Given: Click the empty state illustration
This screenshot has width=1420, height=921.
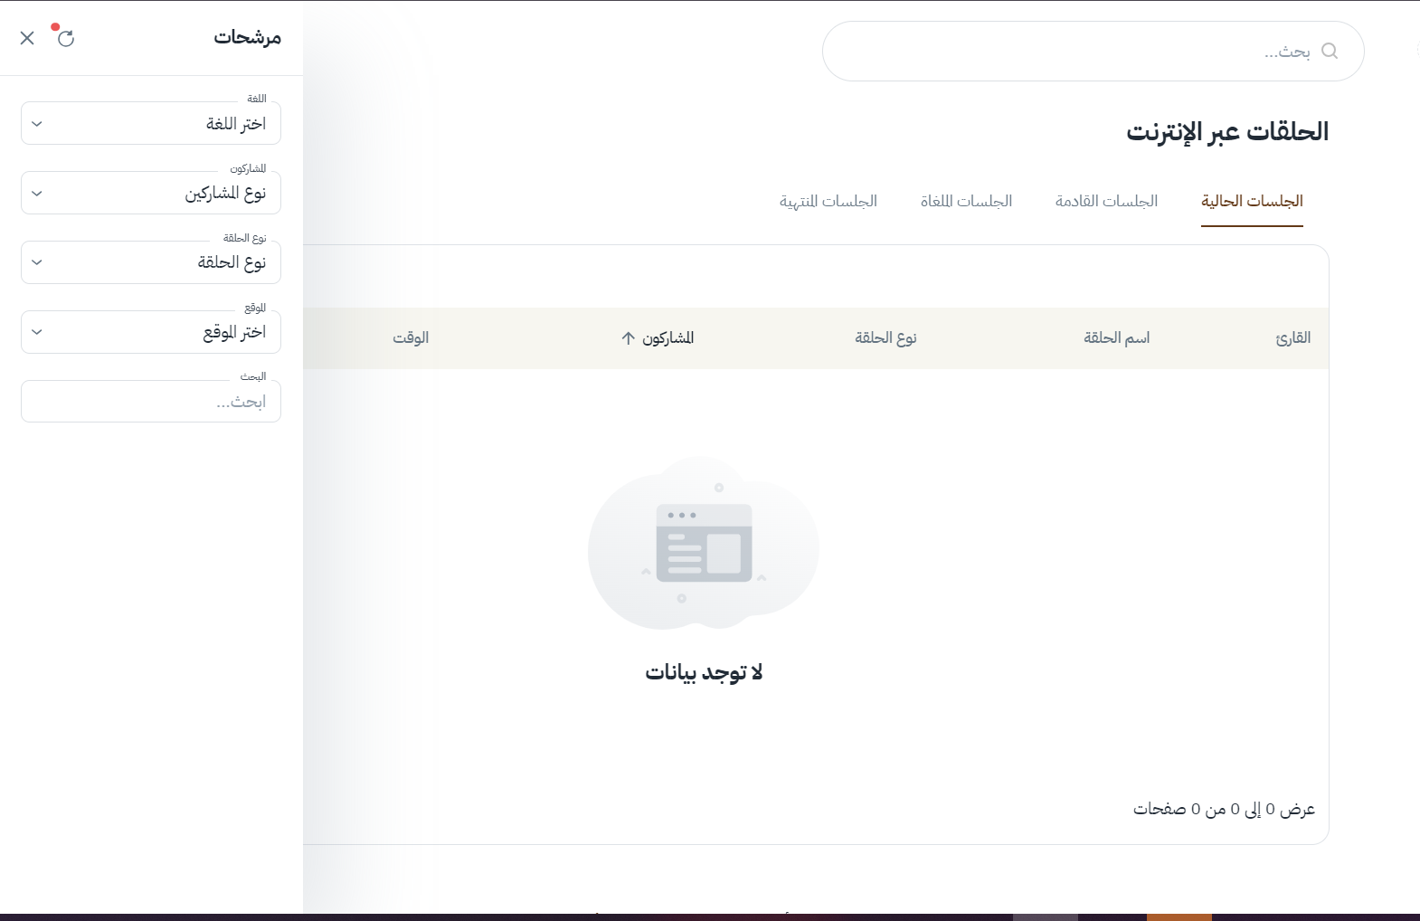Looking at the screenshot, I should pos(704,545).
